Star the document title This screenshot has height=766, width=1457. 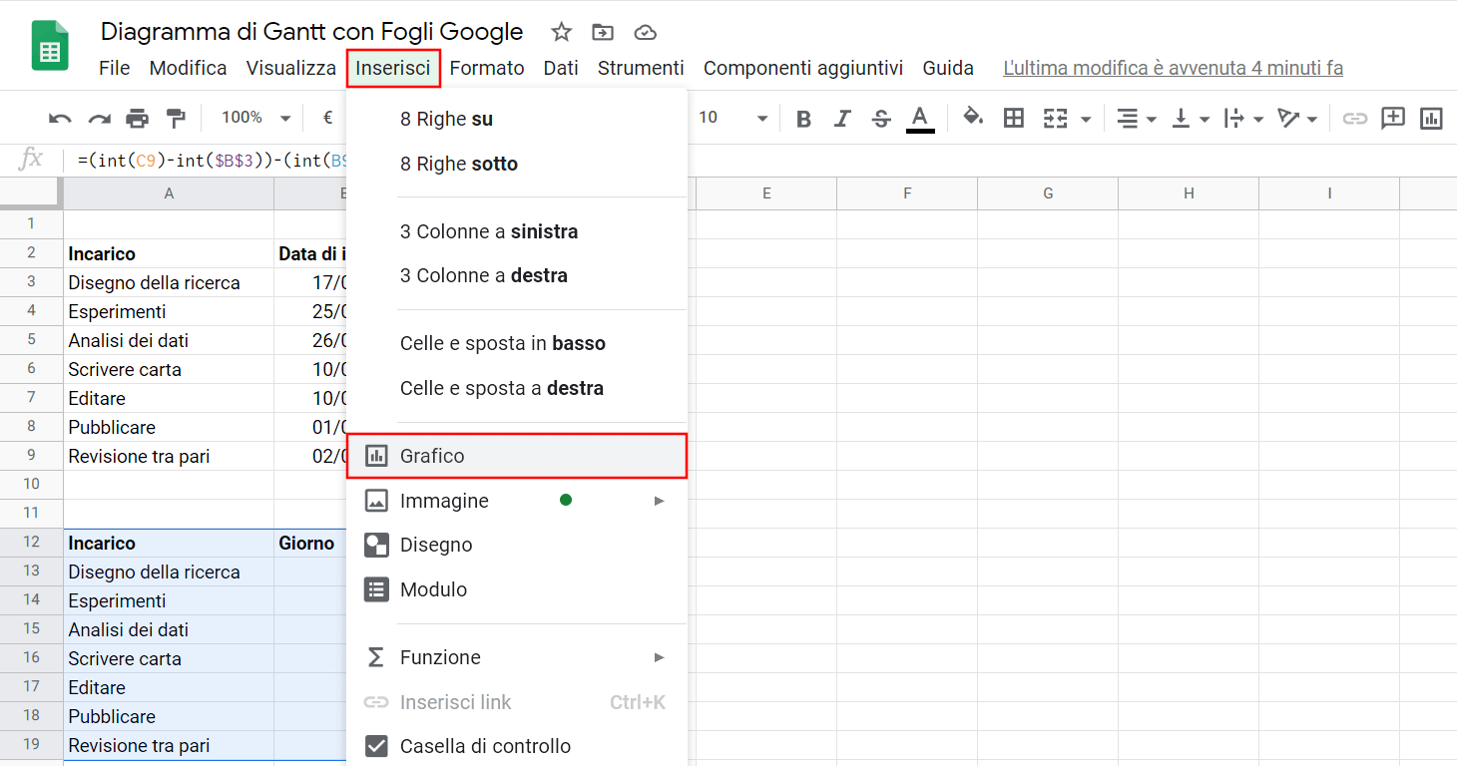click(562, 32)
